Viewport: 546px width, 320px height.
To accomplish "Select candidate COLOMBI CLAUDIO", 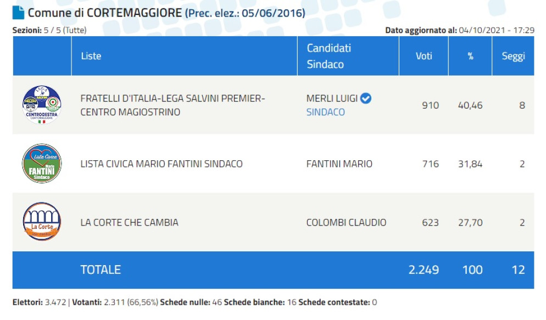I will click(x=346, y=222).
